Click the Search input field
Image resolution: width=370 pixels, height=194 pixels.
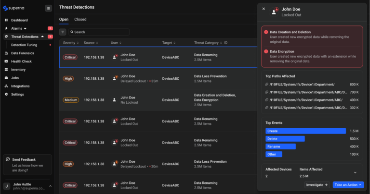point(99,32)
